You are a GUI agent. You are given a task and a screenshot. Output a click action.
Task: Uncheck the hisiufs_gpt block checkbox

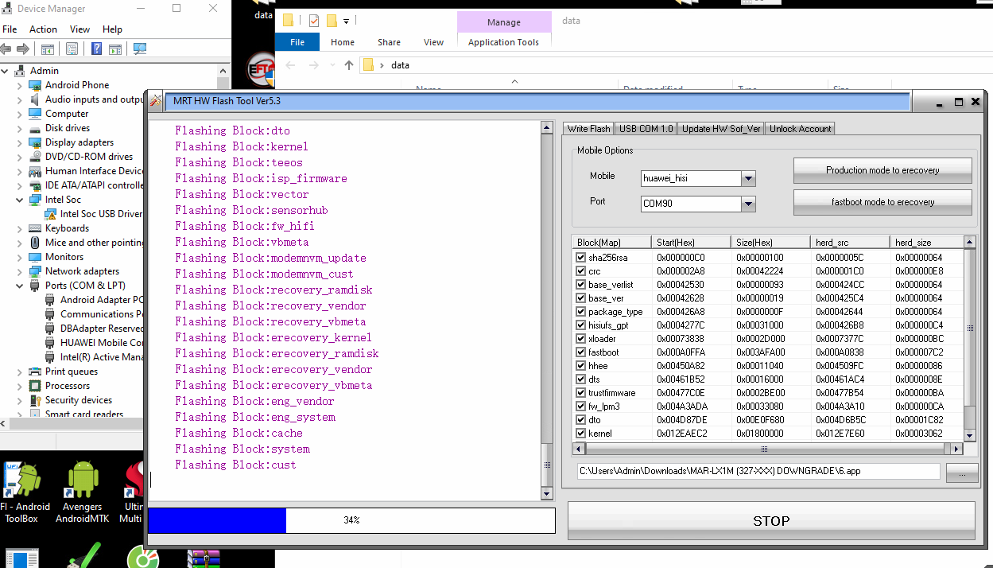coord(581,325)
